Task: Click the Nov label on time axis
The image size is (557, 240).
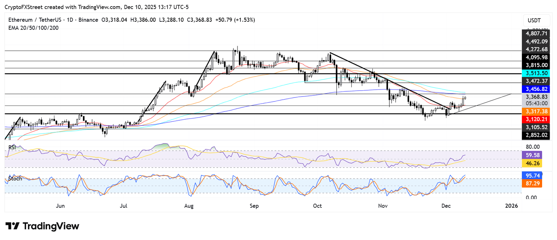Action: (x=383, y=206)
